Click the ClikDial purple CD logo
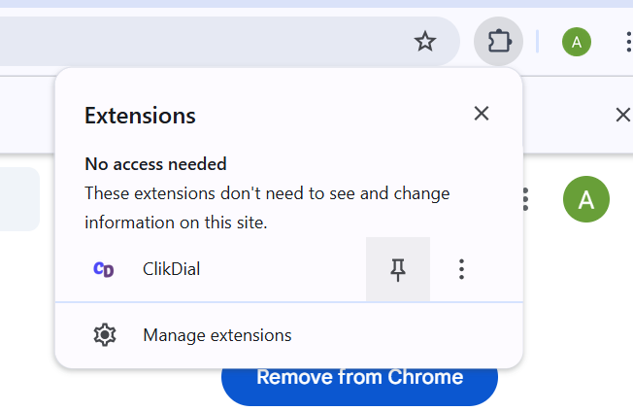This screenshot has height=411, width=633. 104,269
